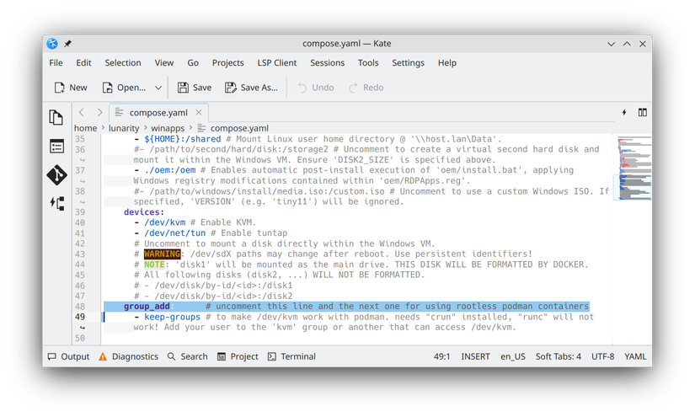
Task: Toggle the Search panel button
Action: 188,356
